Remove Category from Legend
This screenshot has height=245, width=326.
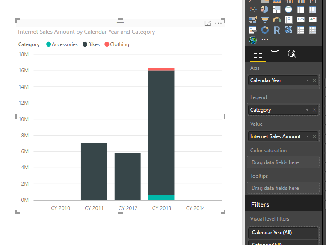click(314, 110)
